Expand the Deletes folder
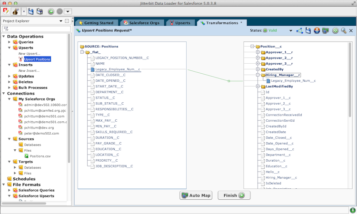 pyautogui.click(x=10, y=82)
